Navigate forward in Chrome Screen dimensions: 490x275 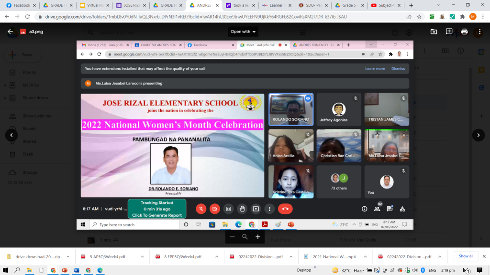[x=17, y=17]
